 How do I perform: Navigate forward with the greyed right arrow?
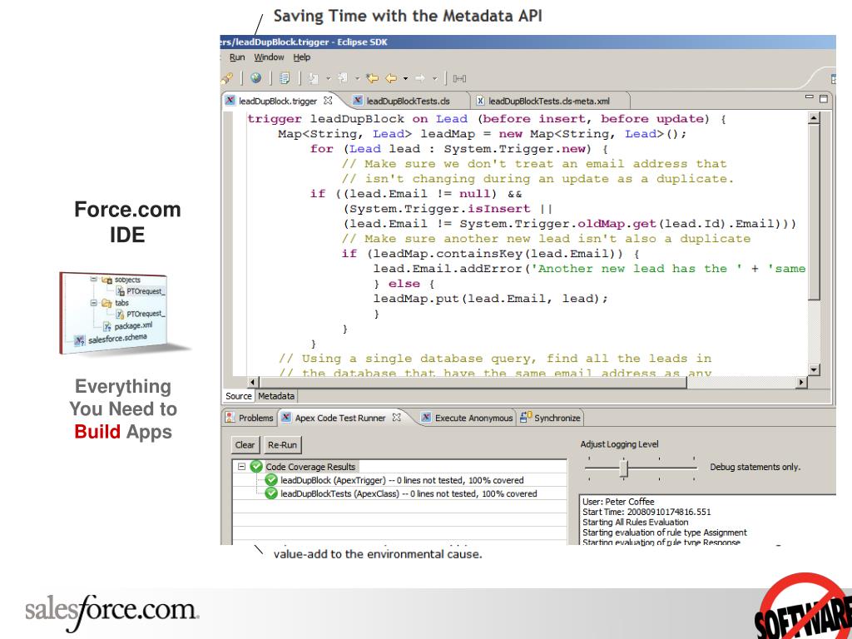point(420,78)
